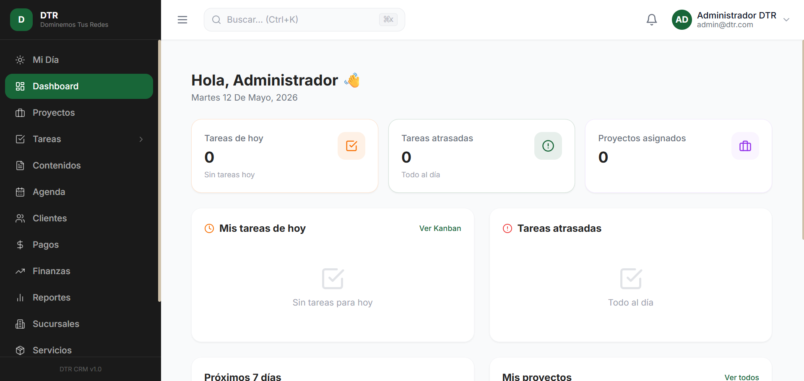Image resolution: width=804 pixels, height=381 pixels.
Task: Click the main page vertical scrollbar
Action: 803,140
